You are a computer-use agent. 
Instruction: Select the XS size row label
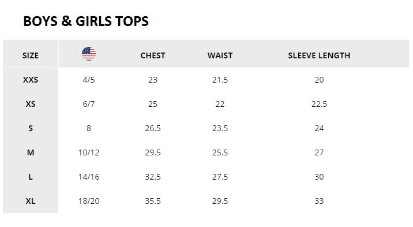tap(31, 104)
